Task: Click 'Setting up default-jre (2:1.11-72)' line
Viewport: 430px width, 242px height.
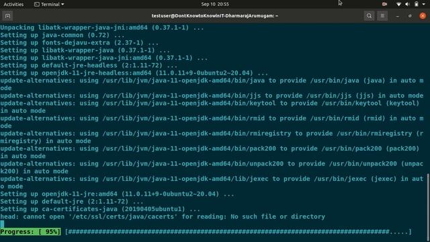Action: coord(72,202)
